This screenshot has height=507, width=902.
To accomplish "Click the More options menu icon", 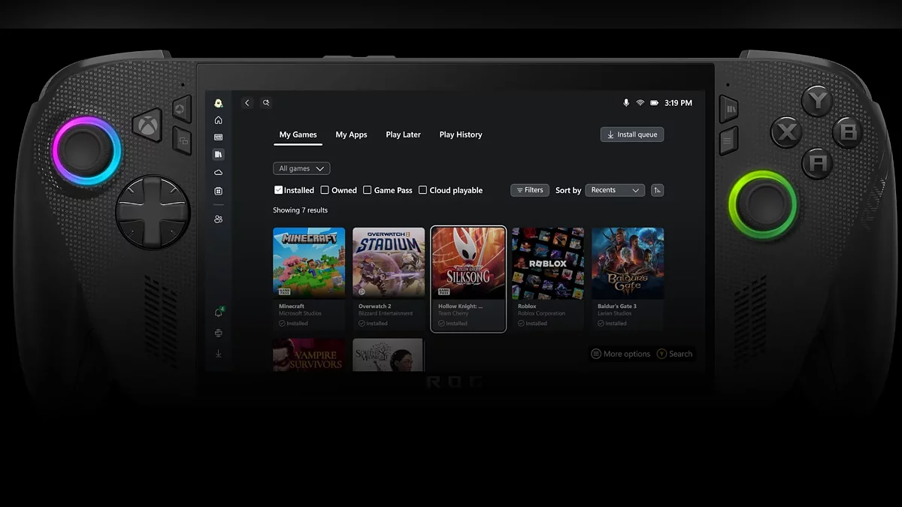I will [596, 354].
